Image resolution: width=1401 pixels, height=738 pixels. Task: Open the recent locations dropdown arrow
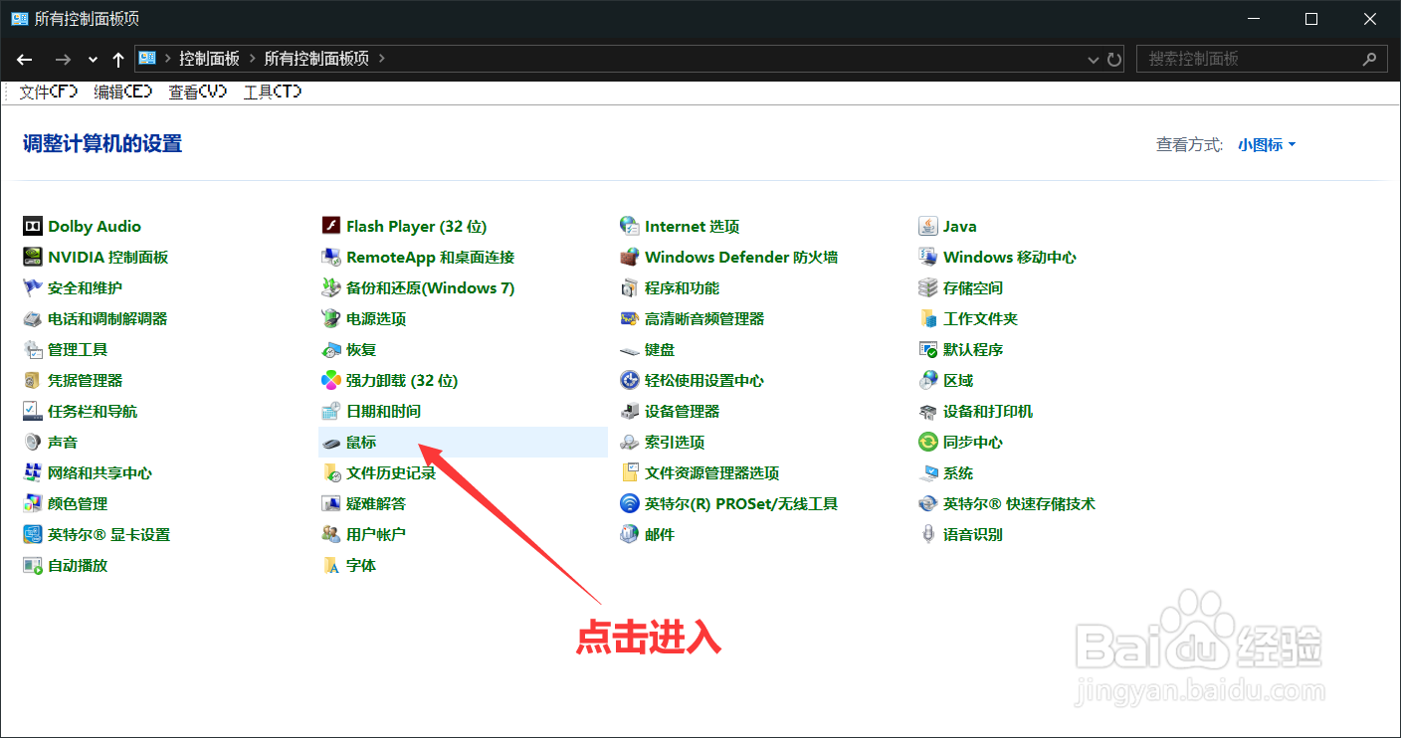93,59
